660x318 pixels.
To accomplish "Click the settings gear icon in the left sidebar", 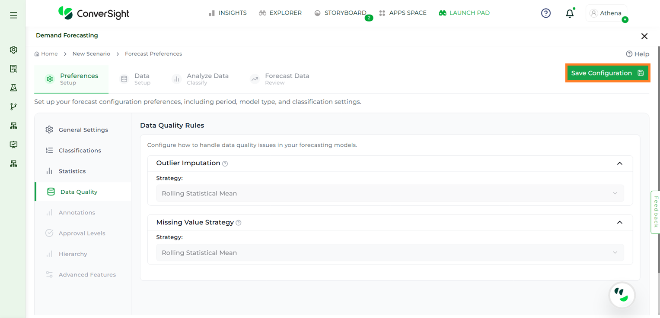I will click(x=13, y=50).
